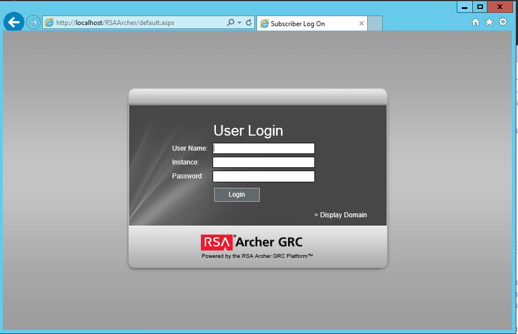The width and height of the screenshot is (518, 334).
Task: Click the Internet Explorer page icon in address bar
Action: [x=49, y=22]
